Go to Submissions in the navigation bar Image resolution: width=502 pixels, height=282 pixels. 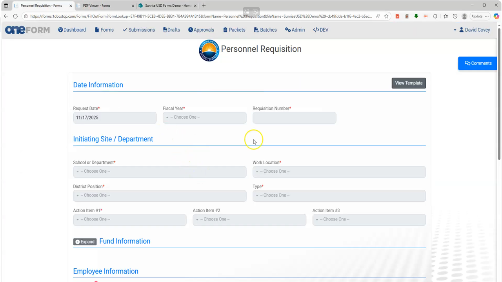[x=138, y=30]
